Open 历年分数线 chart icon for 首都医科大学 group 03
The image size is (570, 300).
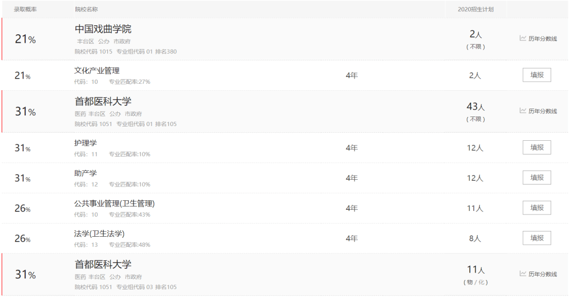[522, 274]
